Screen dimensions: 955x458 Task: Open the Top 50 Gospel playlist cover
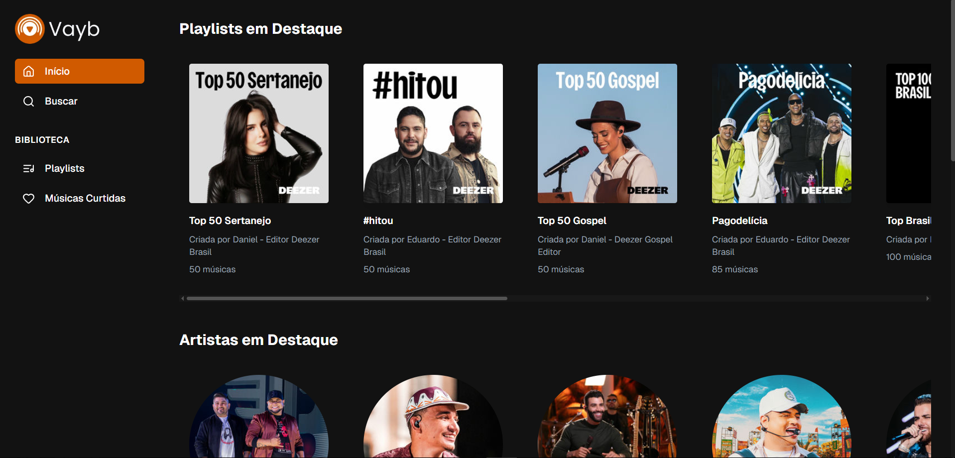click(607, 133)
